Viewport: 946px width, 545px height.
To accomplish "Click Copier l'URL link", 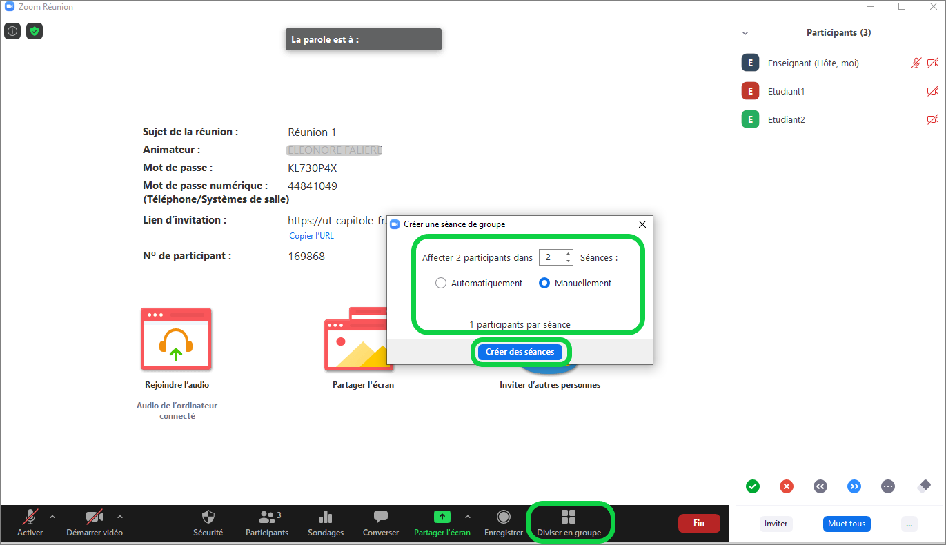I will point(311,236).
